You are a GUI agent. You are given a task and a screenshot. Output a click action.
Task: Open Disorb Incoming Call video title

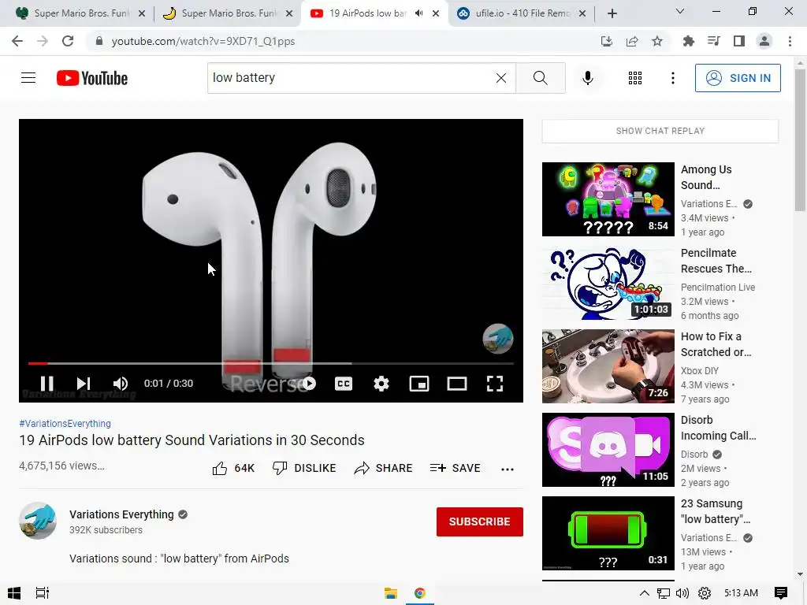pyautogui.click(x=719, y=428)
